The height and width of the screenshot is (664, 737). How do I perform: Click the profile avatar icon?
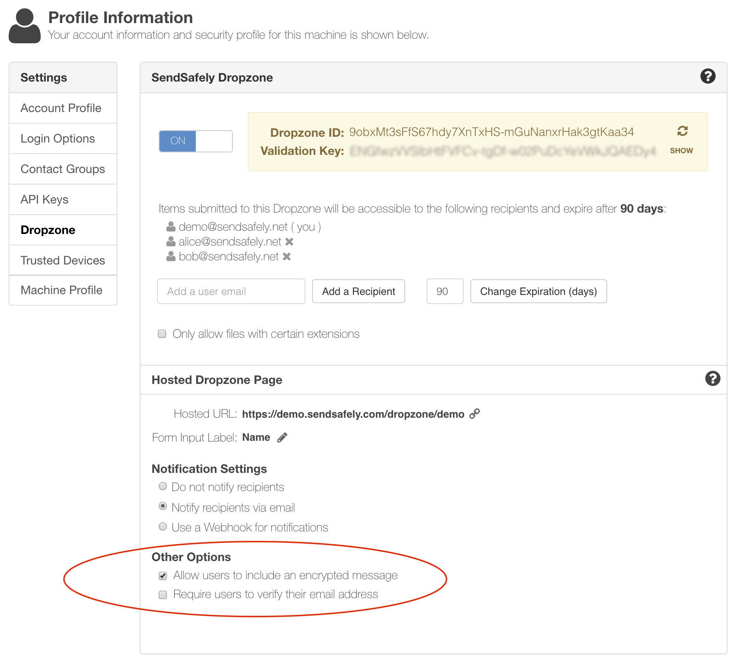click(25, 26)
